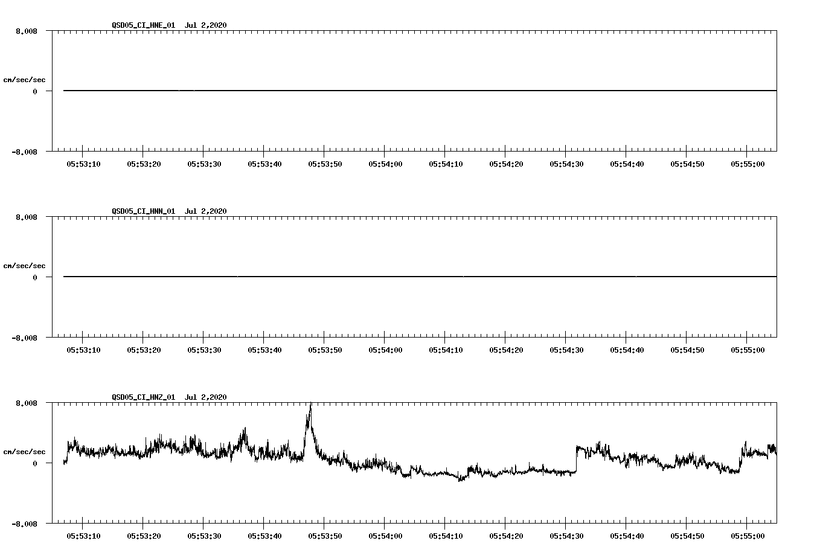Click the QSD05_CI_HNN_01 chart title
The height and width of the screenshot is (558, 820).
(169, 211)
